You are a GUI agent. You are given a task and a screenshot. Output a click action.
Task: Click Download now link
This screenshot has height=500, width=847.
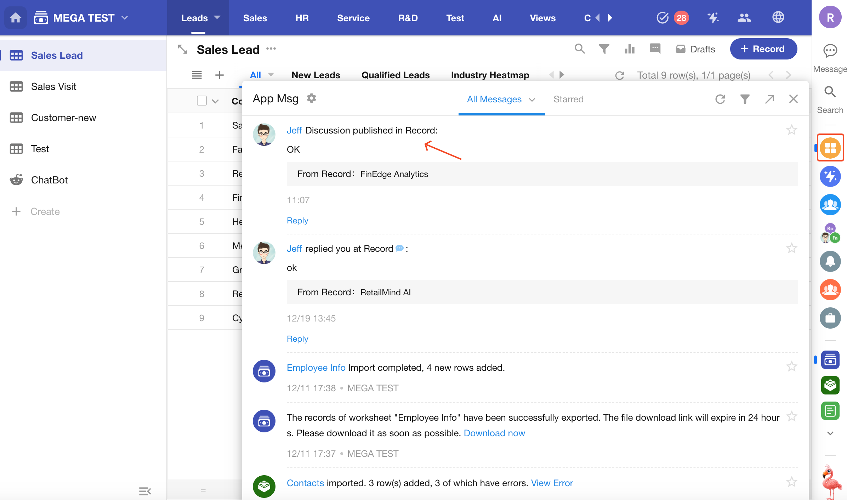pyautogui.click(x=494, y=433)
